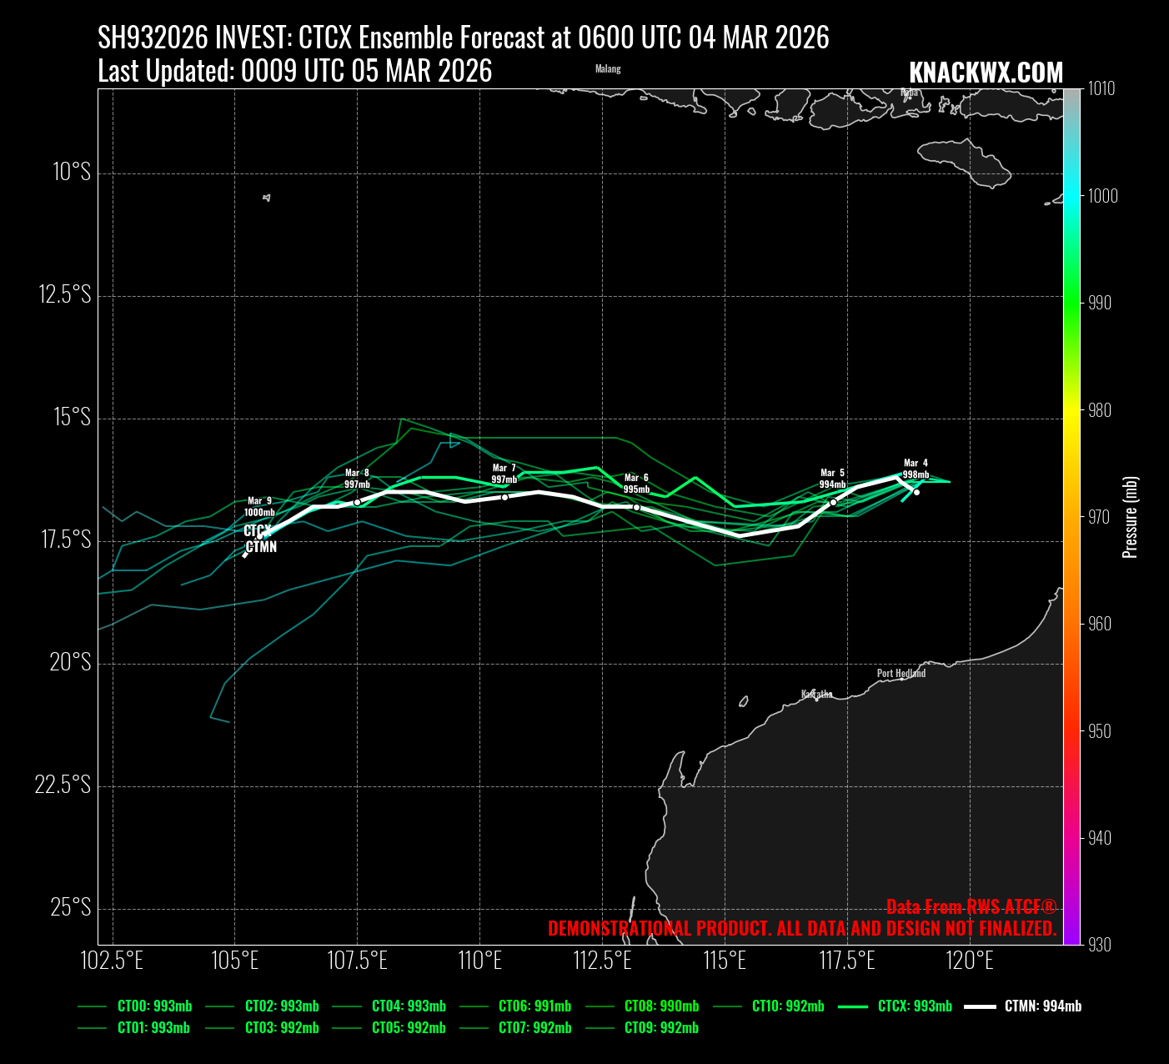This screenshot has width=1169, height=1064.
Task: Click the Port Hedland city label
Action: coord(901,673)
